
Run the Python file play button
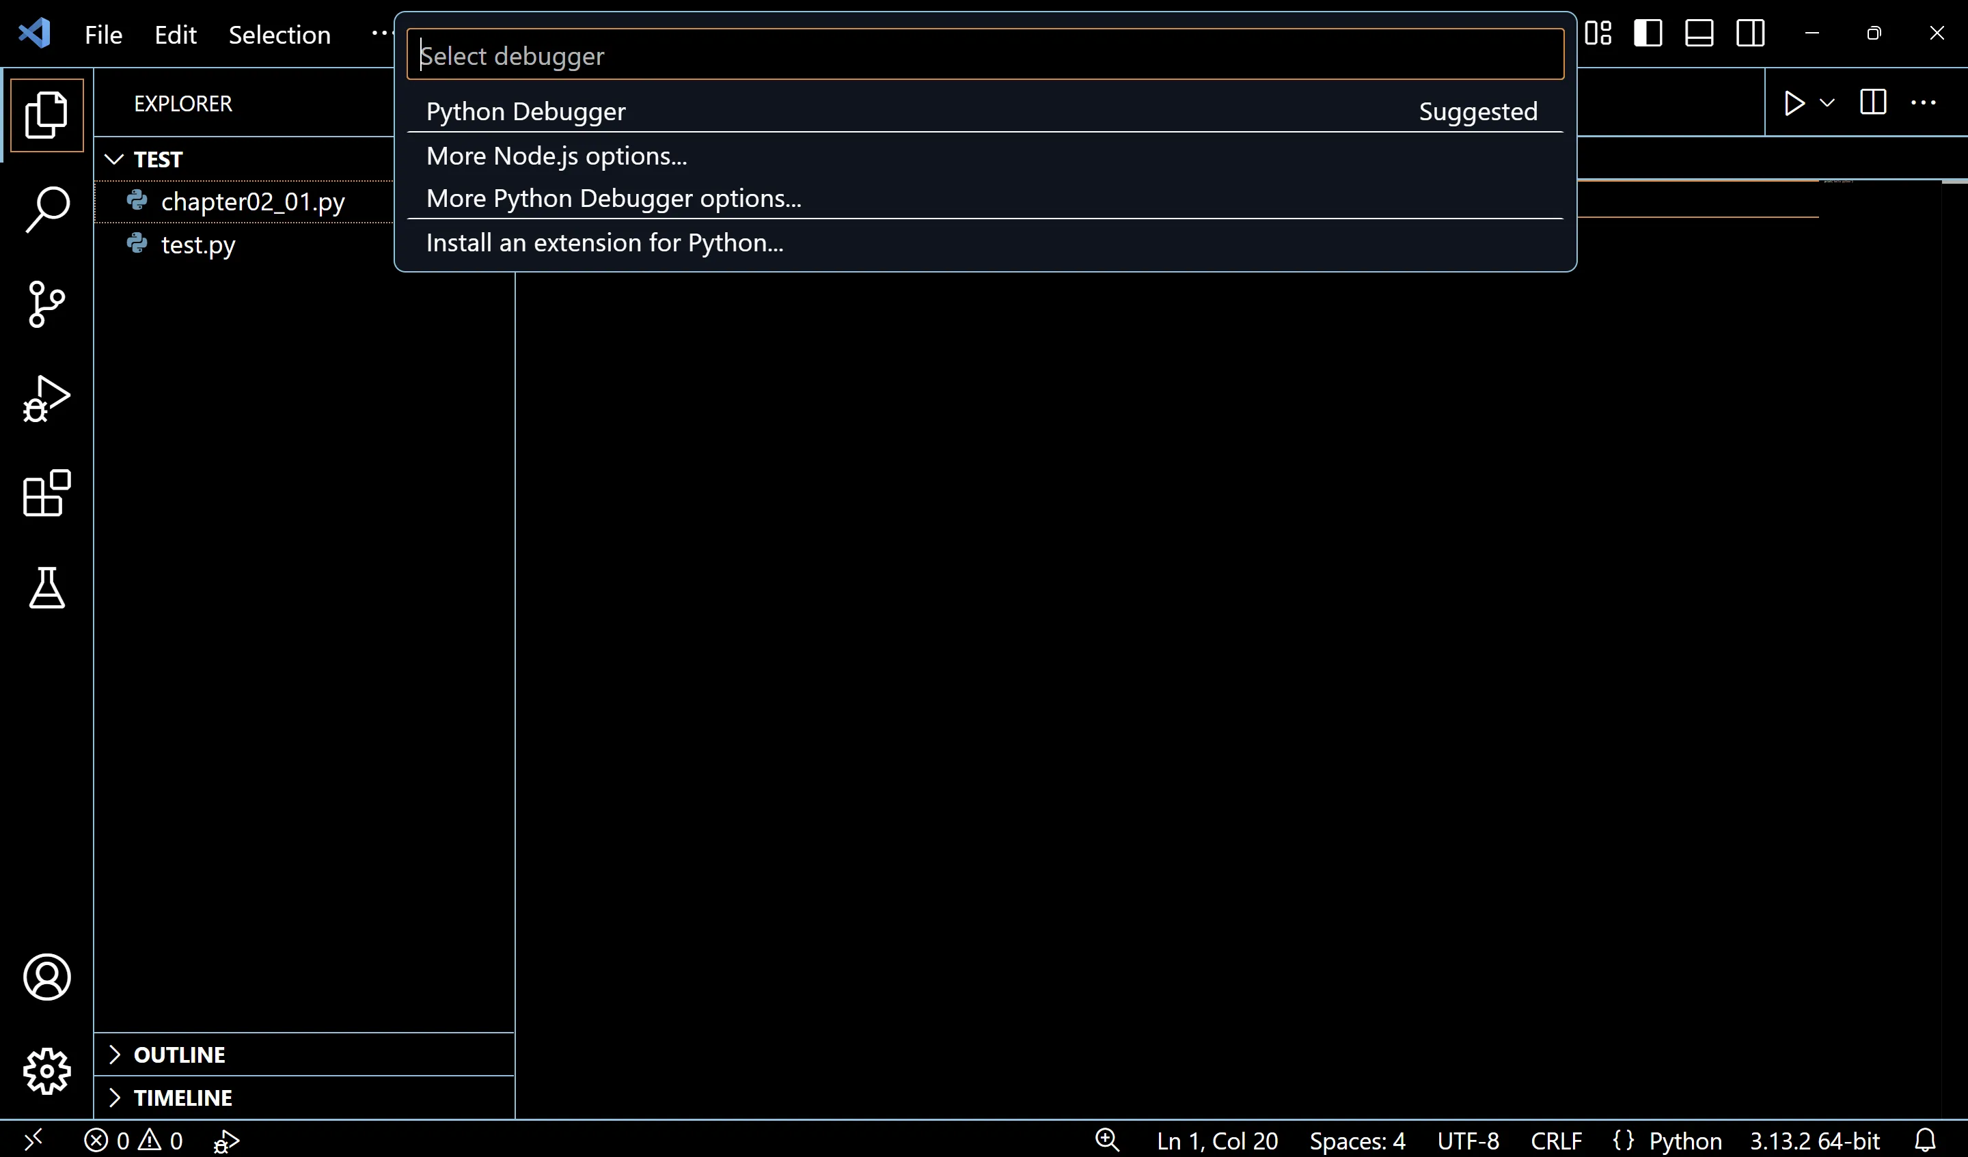pyautogui.click(x=1794, y=103)
